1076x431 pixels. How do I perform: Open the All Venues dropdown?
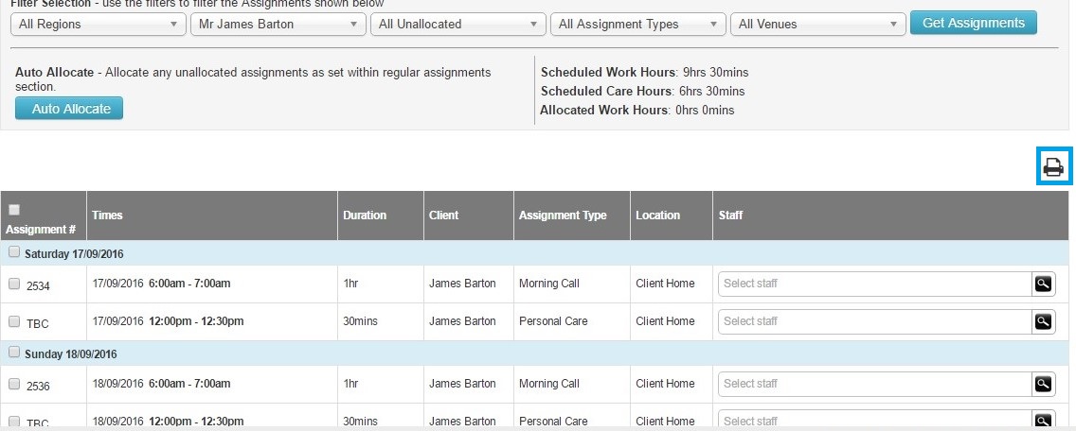click(818, 24)
